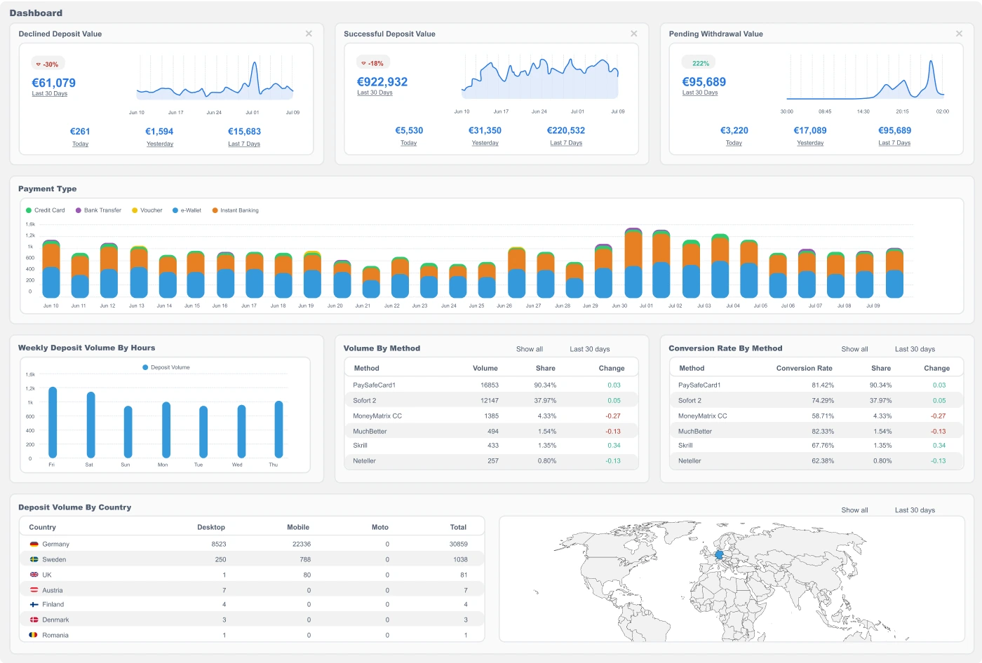Close the Declined Deposit Value widget

[309, 34]
